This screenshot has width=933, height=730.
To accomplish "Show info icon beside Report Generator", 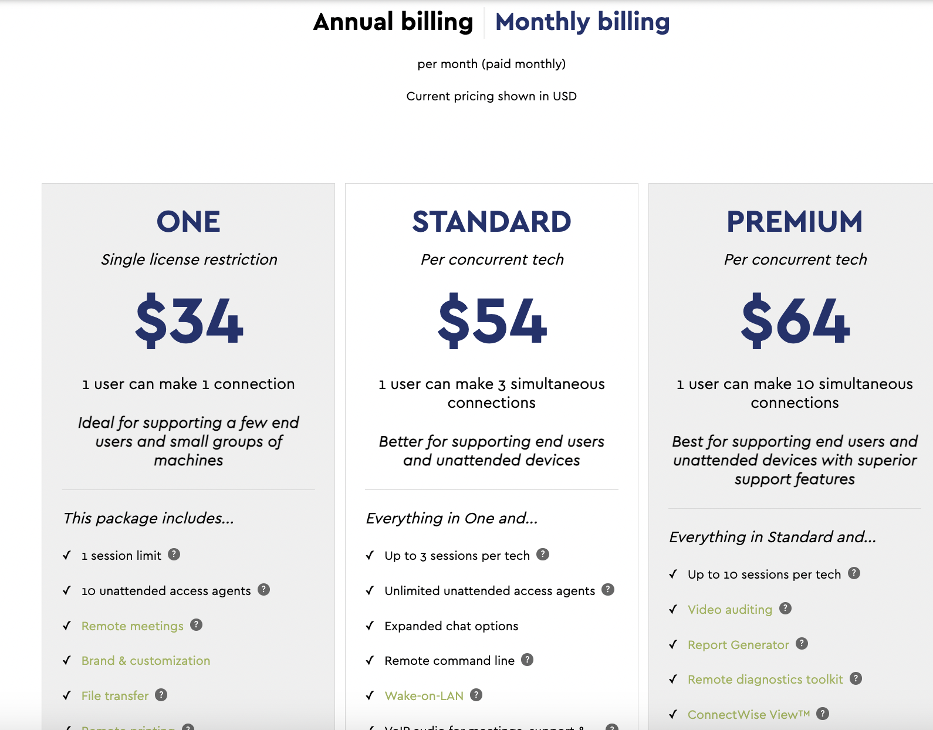I will point(802,644).
